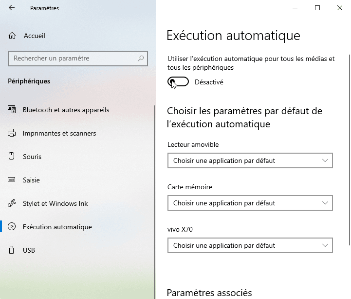The height and width of the screenshot is (299, 351).
Task: Click the Imprimantes et scanners printer icon
Action: click(12, 133)
